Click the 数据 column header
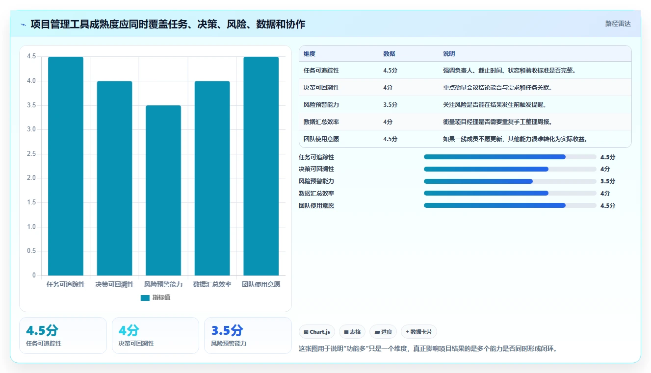The width and height of the screenshot is (651, 373). (389, 54)
